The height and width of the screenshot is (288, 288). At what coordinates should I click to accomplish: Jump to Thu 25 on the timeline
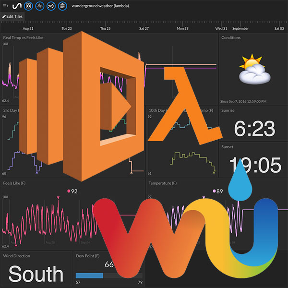(105, 28)
